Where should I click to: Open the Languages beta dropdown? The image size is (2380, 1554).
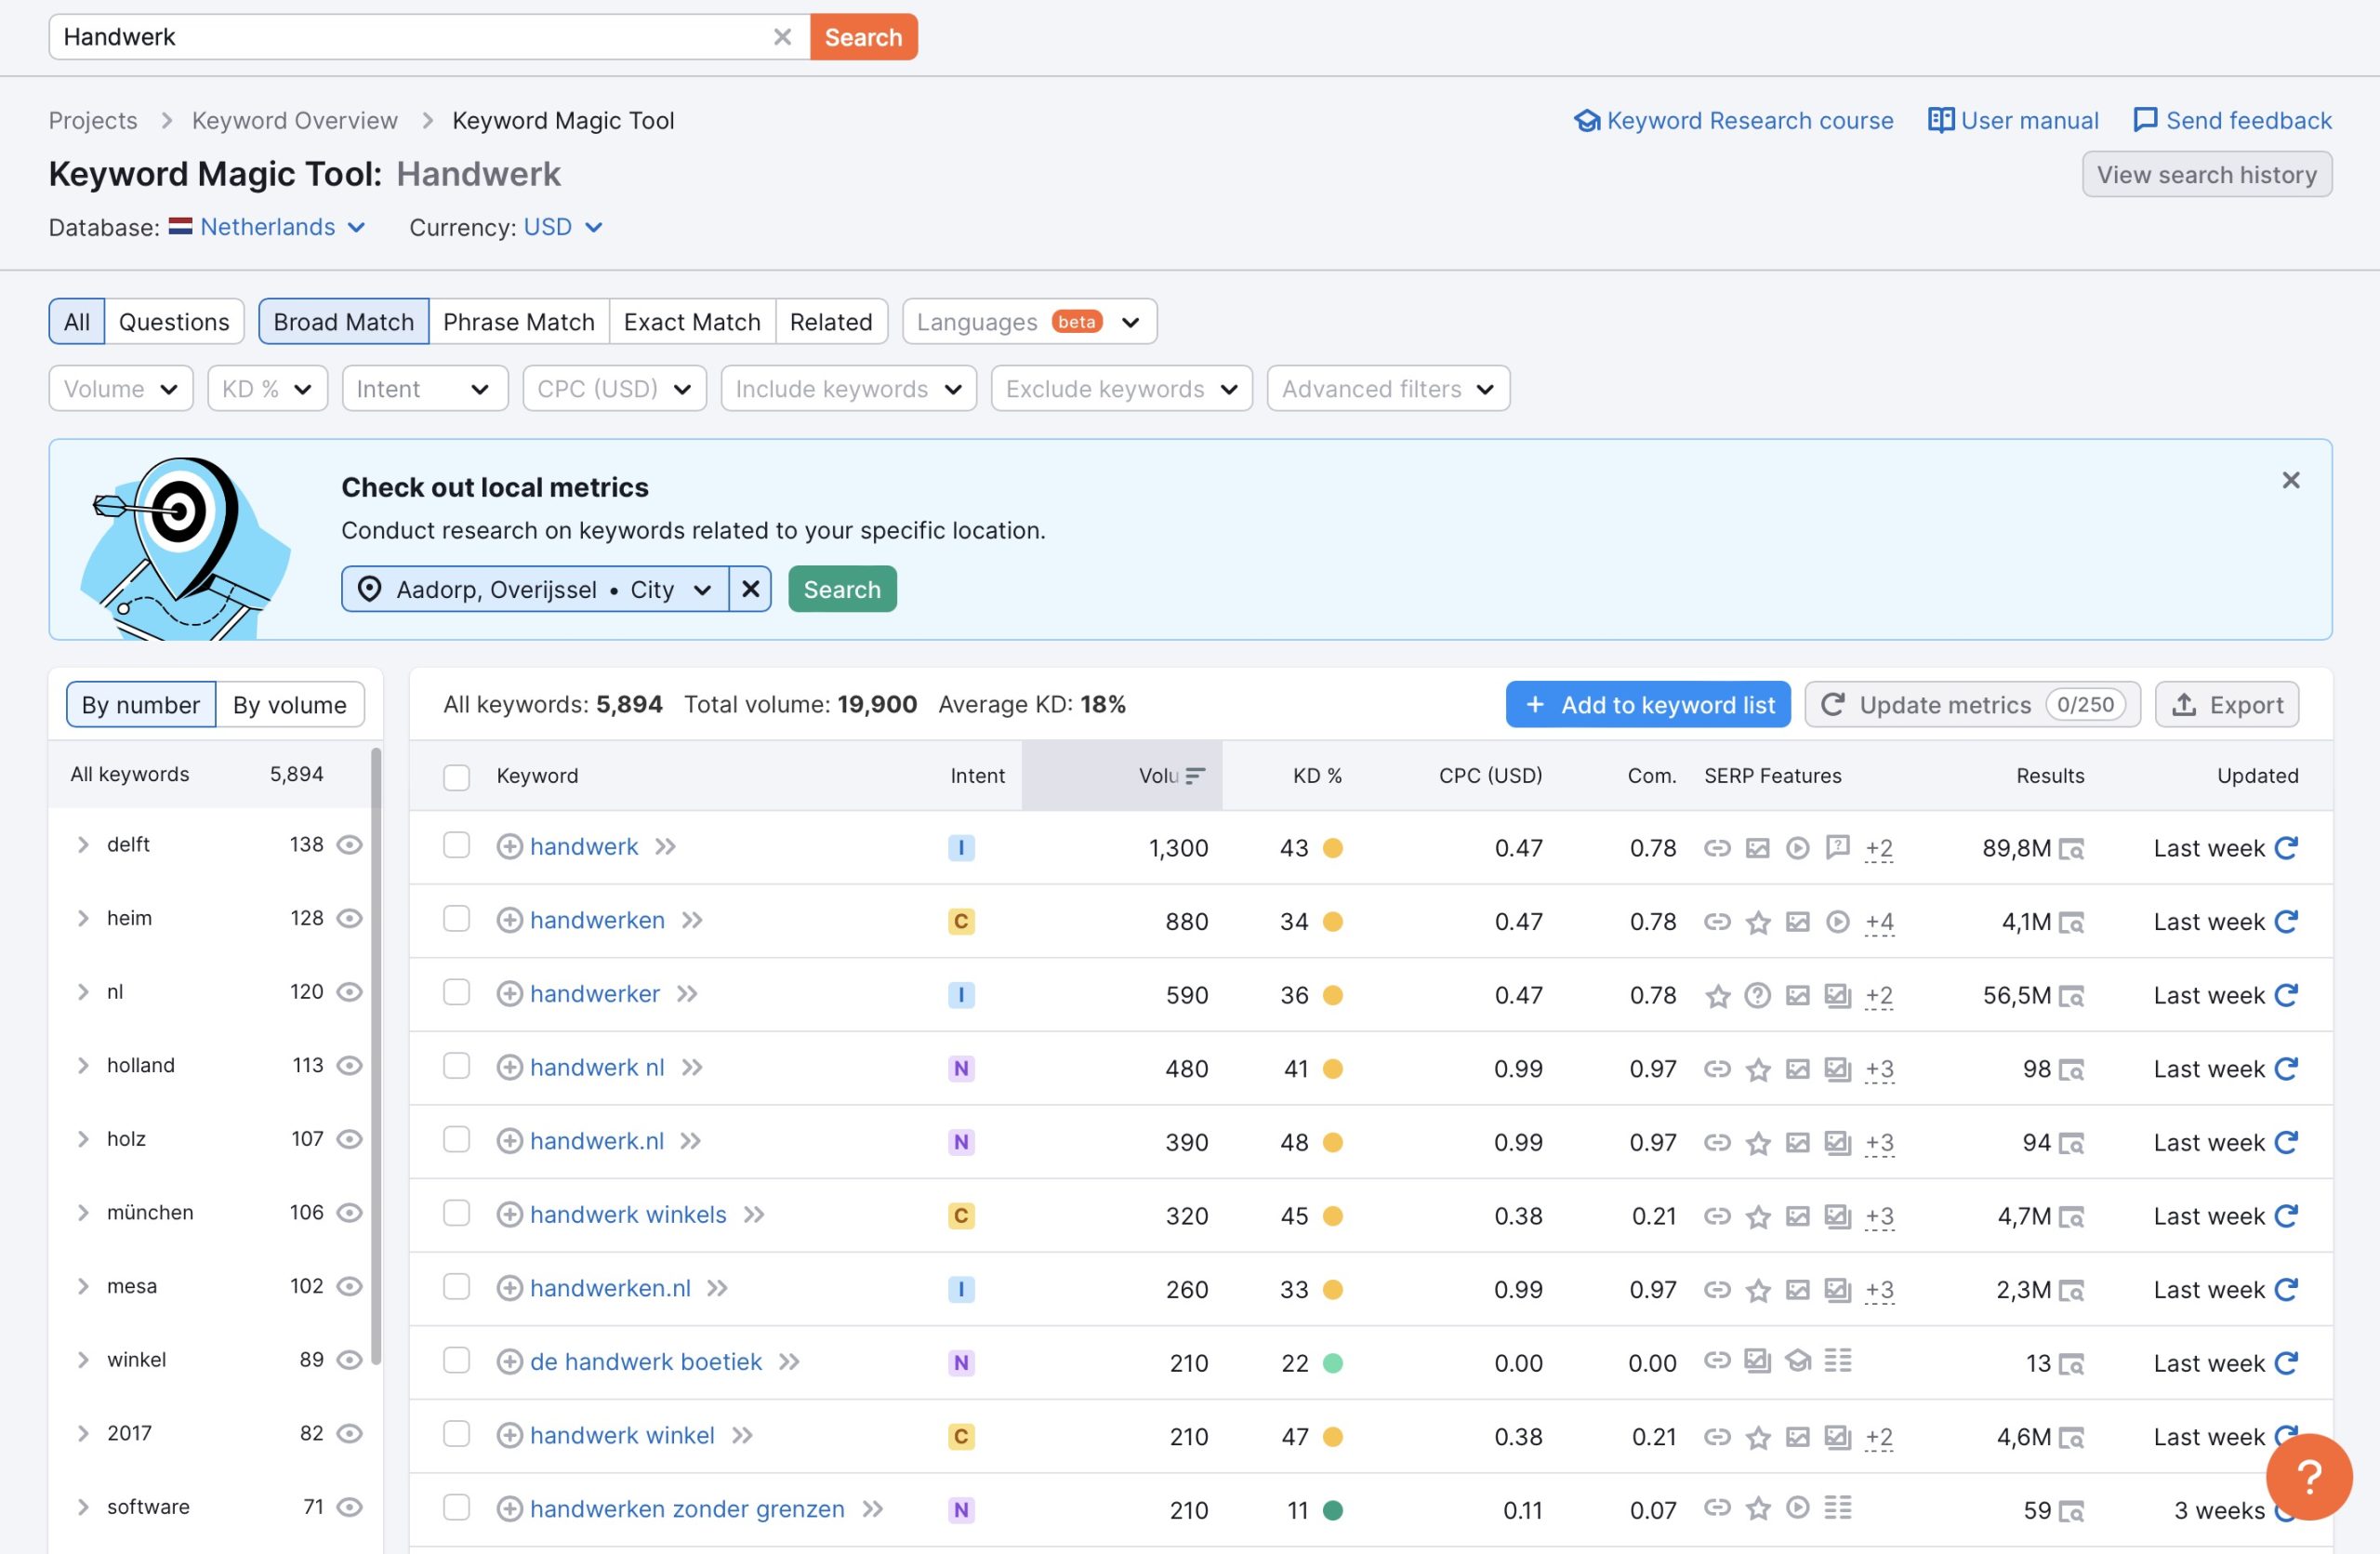1029,322
